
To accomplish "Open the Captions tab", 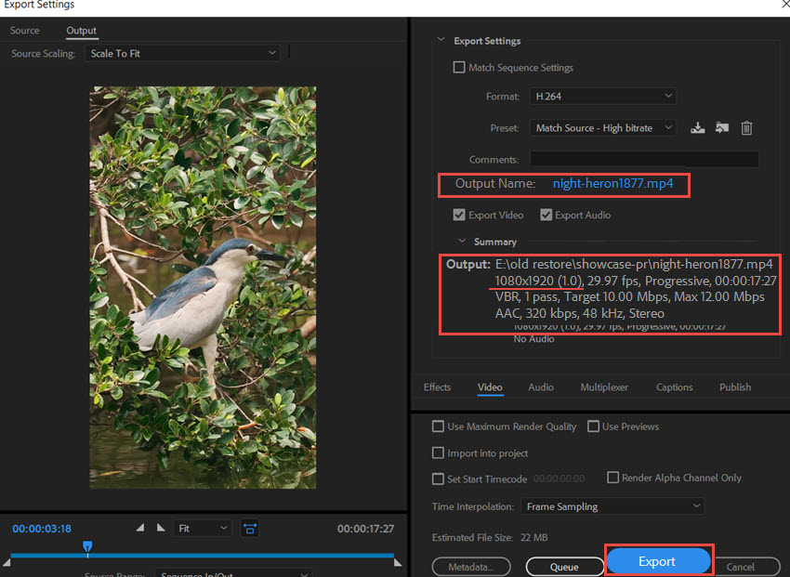I will tap(674, 387).
